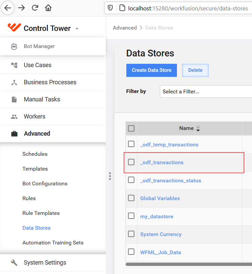Open the System Currency data store link

click(161, 234)
